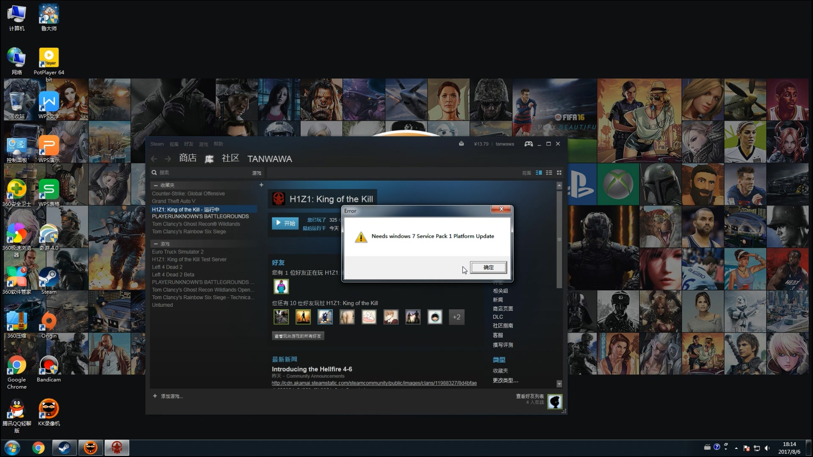Open 控制面板 desktop icon
813x457 pixels.
(17, 149)
